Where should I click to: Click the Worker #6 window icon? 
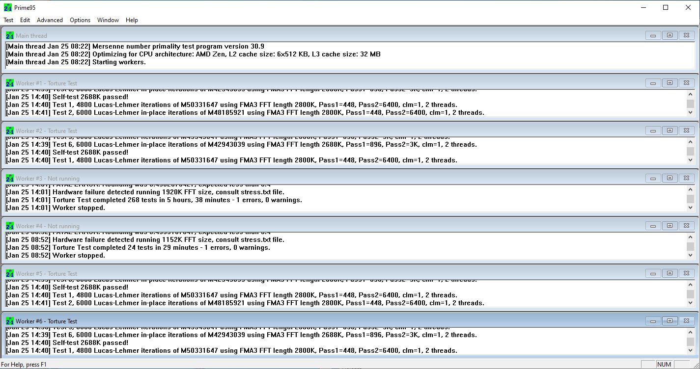(10, 321)
